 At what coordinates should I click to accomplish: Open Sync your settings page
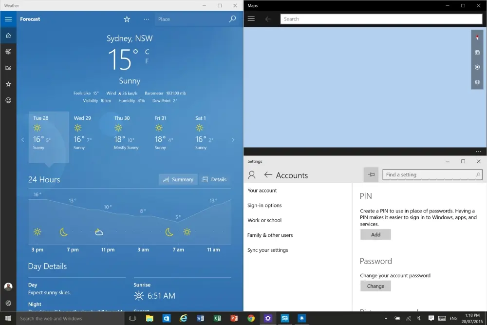click(x=268, y=250)
